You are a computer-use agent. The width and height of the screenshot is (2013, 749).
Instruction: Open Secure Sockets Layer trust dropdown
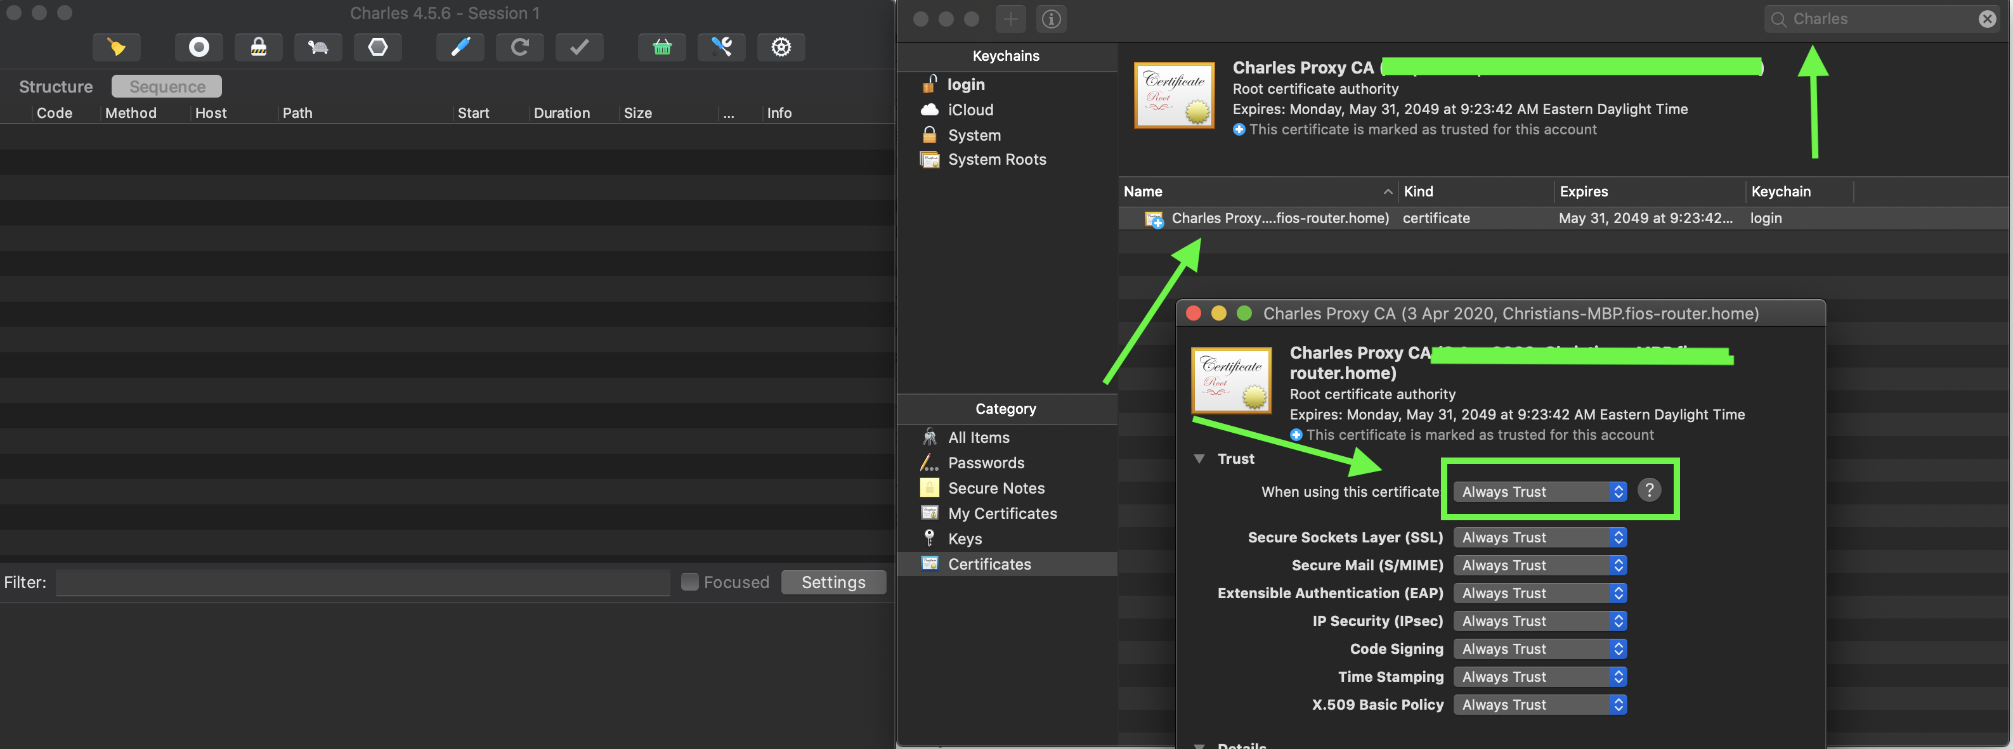[1539, 537]
